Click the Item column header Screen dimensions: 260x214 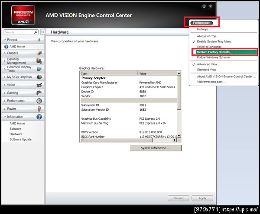tap(109, 73)
